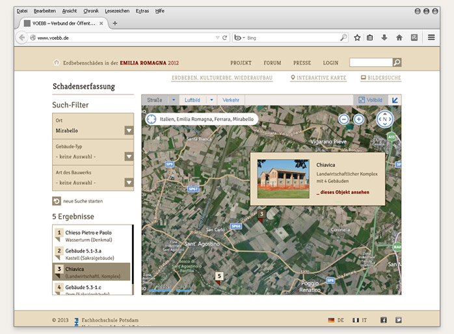Viewport: 454px width, 334px height.
Task: Open the Datei menu
Action: pos(22,11)
